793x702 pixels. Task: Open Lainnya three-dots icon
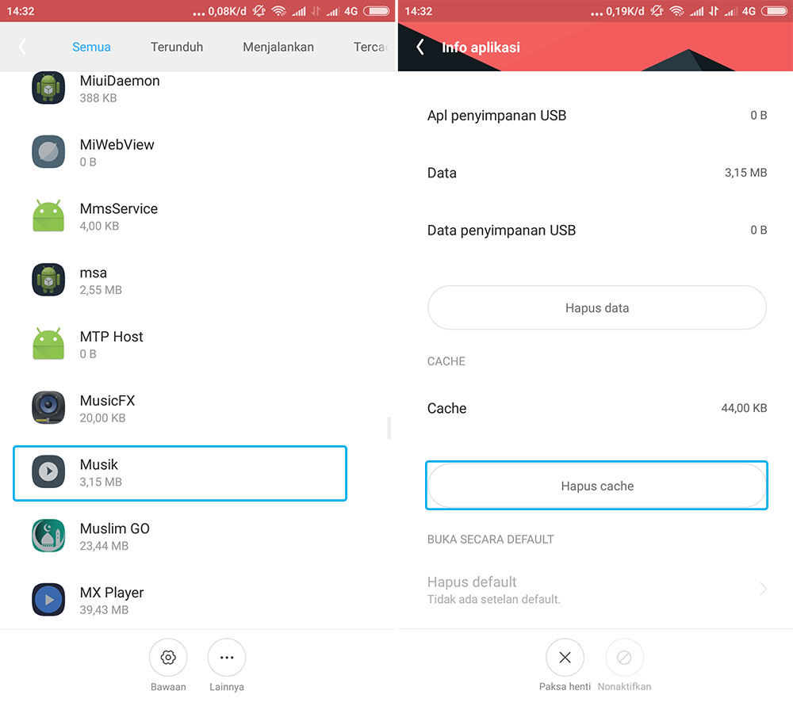(x=227, y=658)
